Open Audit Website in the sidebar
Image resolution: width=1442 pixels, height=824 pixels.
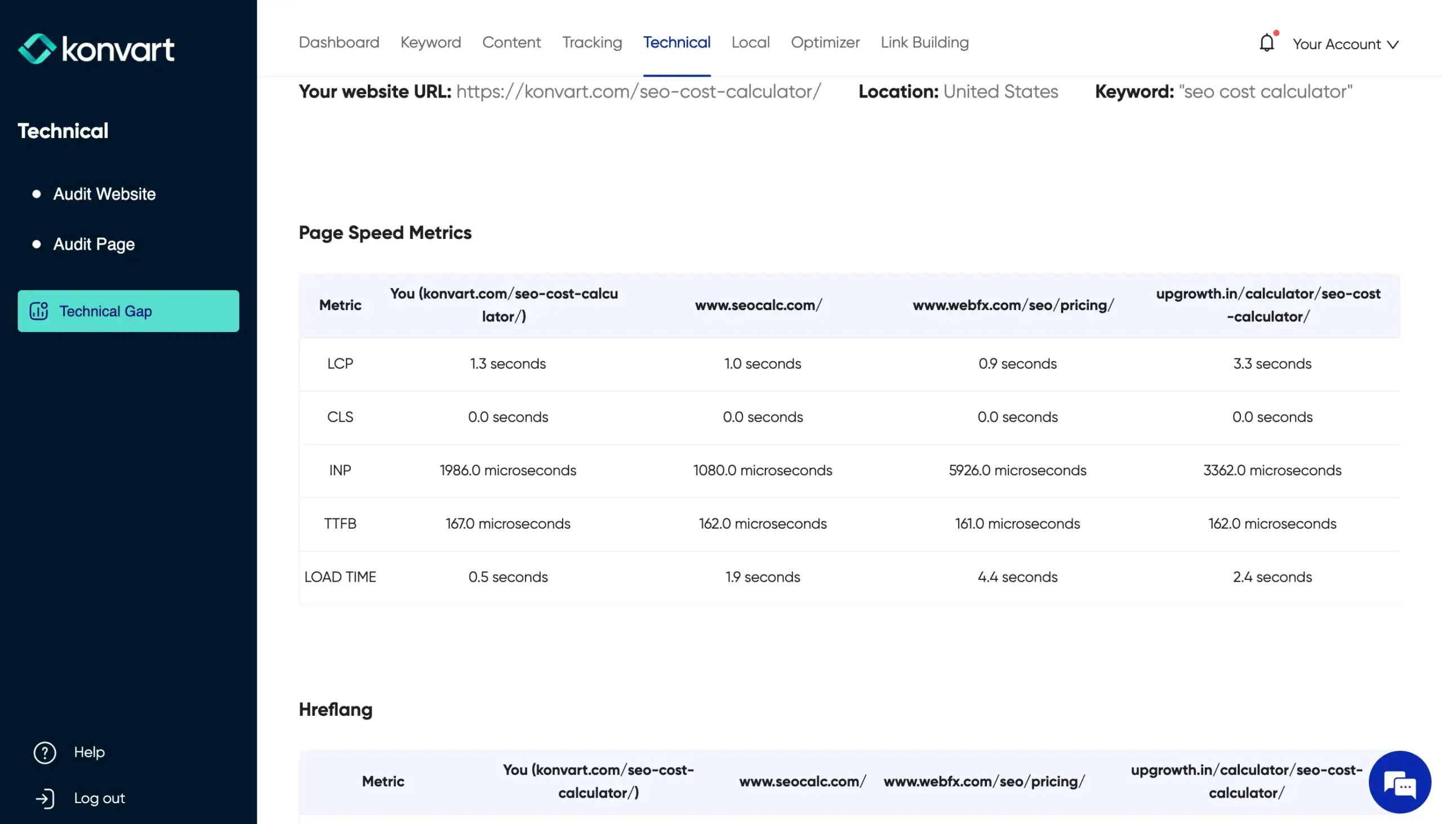(x=104, y=194)
